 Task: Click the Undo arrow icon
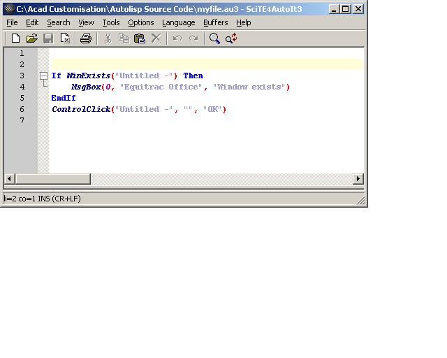point(177,38)
